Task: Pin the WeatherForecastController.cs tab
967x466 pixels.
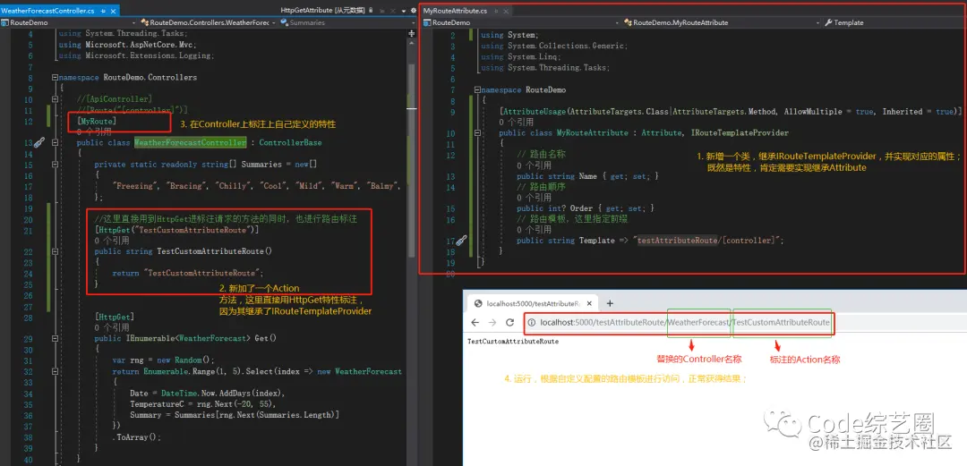Action: click(x=102, y=11)
